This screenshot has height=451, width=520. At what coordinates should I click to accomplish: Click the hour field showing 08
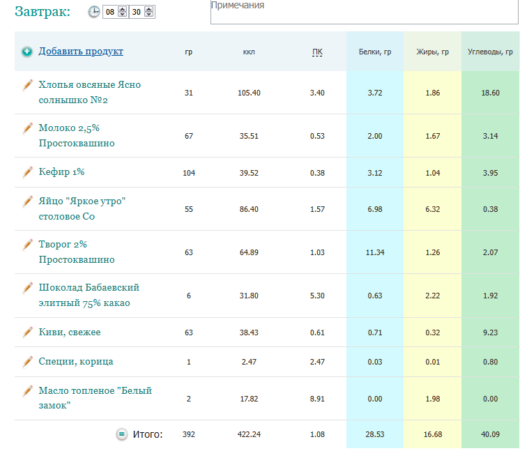(x=110, y=12)
